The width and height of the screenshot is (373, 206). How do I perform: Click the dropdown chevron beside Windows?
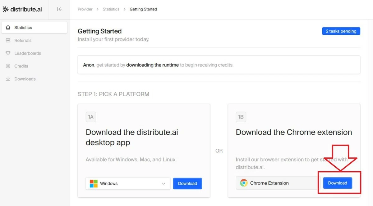[163, 184]
